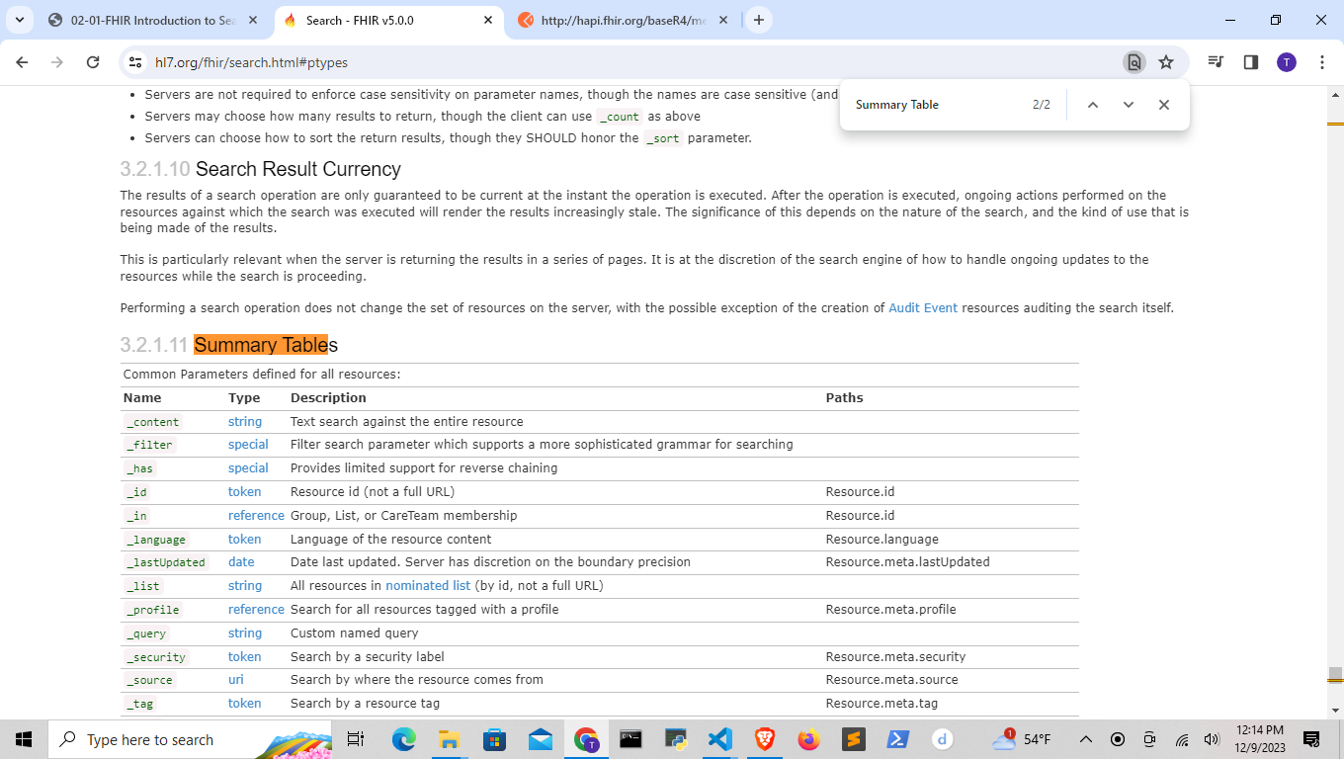Switch to the hapi.fhir.org baseR4 tab
Viewport: 1344px width, 759px height.
pos(623,20)
